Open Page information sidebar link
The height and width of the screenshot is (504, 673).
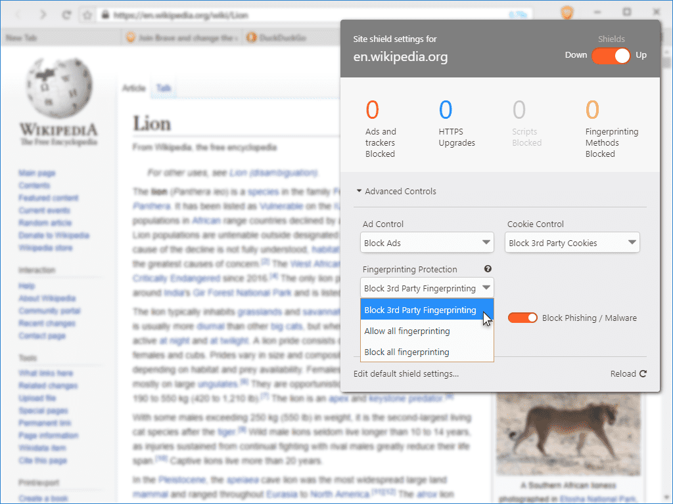pos(49,436)
